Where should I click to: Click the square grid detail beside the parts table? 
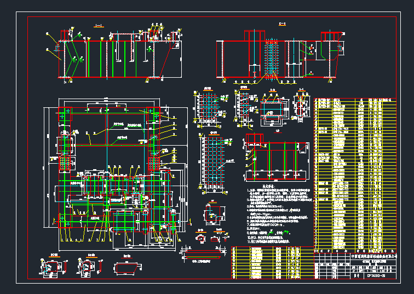click(x=210, y=108)
